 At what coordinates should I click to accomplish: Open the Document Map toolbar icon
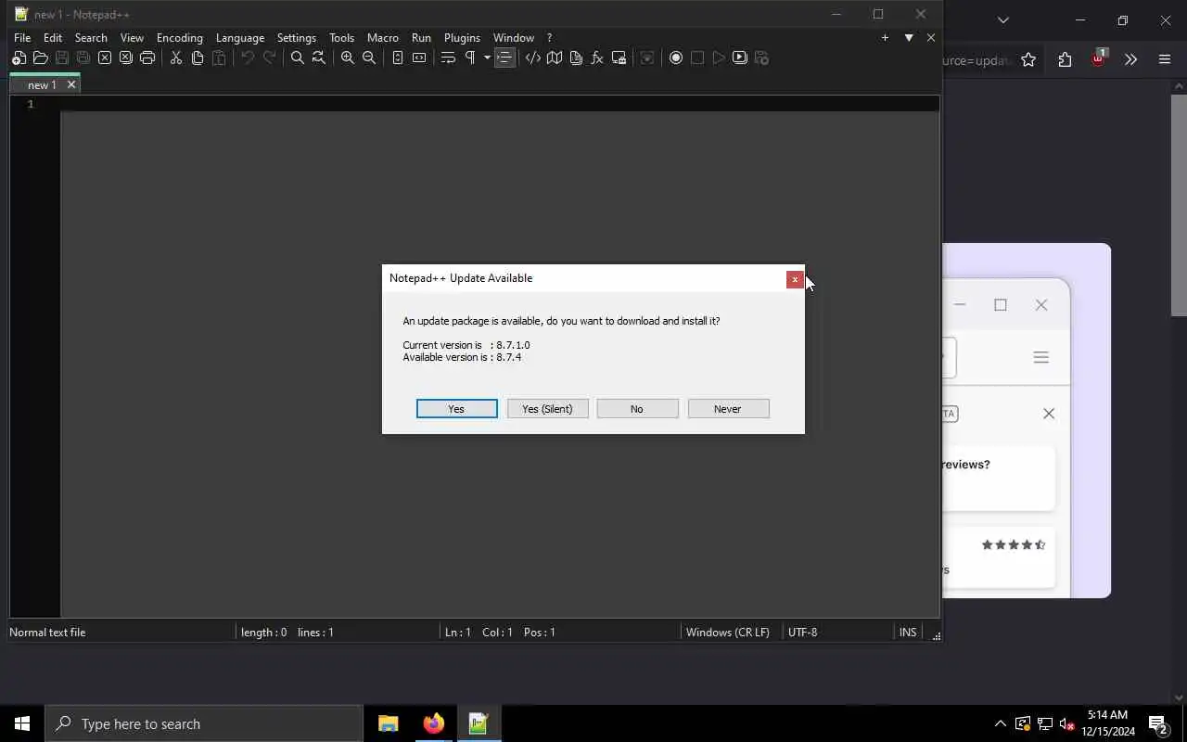555,58
